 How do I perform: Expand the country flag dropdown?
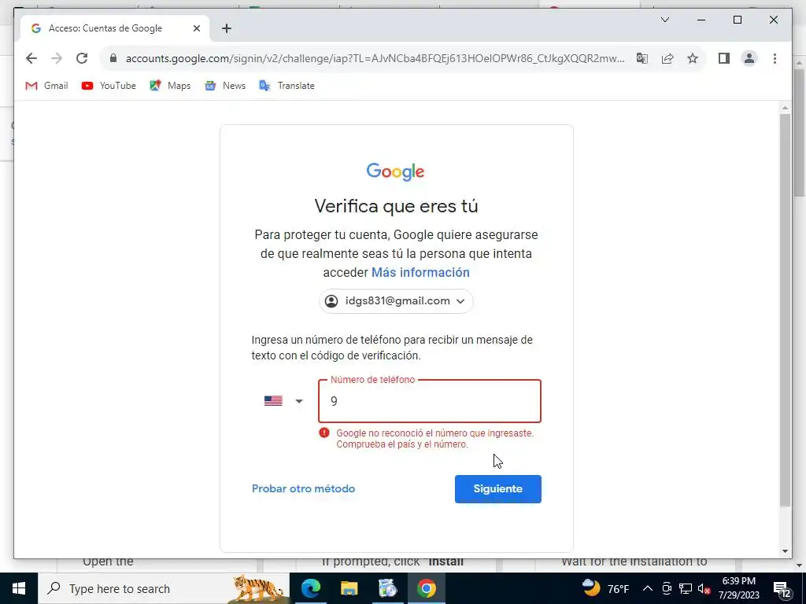point(283,401)
